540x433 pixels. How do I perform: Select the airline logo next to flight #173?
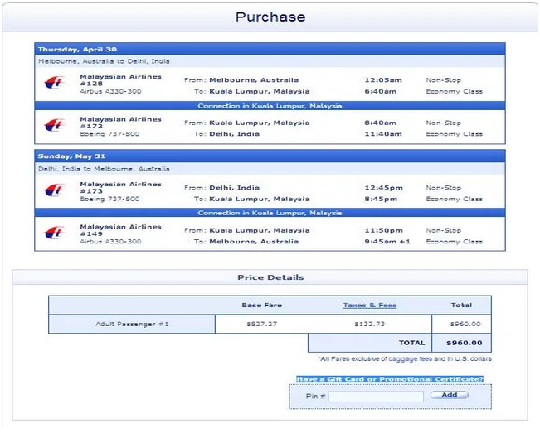pyautogui.click(x=53, y=191)
